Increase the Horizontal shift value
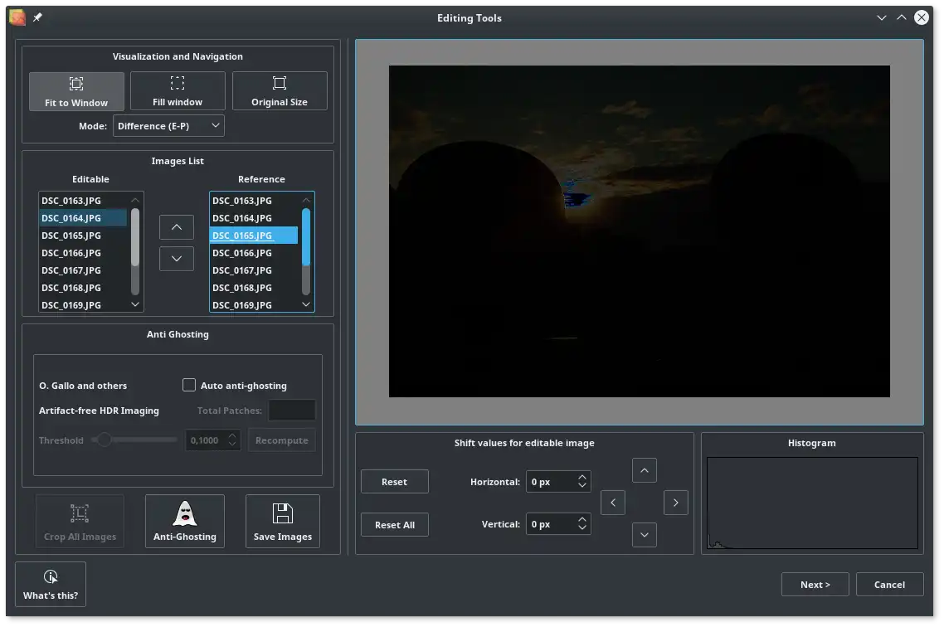944x627 pixels. pyautogui.click(x=582, y=478)
